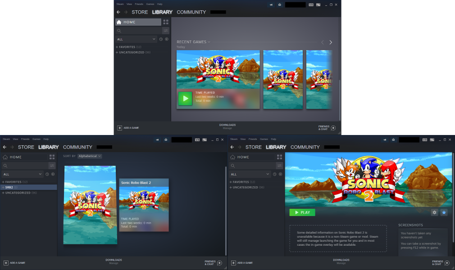Open Friends & Chat in top window
The width and height of the screenshot is (455, 270).
[x=327, y=128]
